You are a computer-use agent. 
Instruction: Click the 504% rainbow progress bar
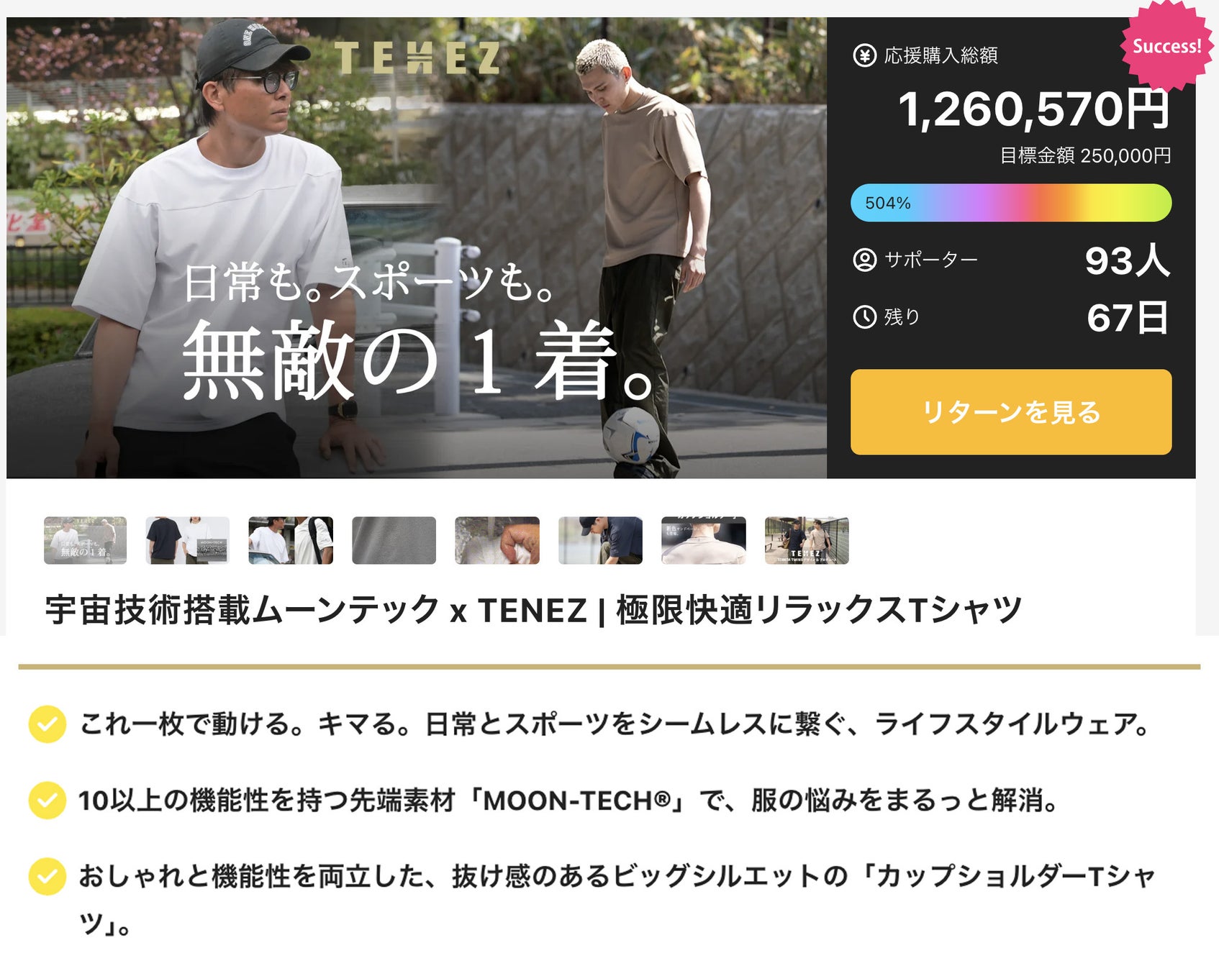[1011, 203]
